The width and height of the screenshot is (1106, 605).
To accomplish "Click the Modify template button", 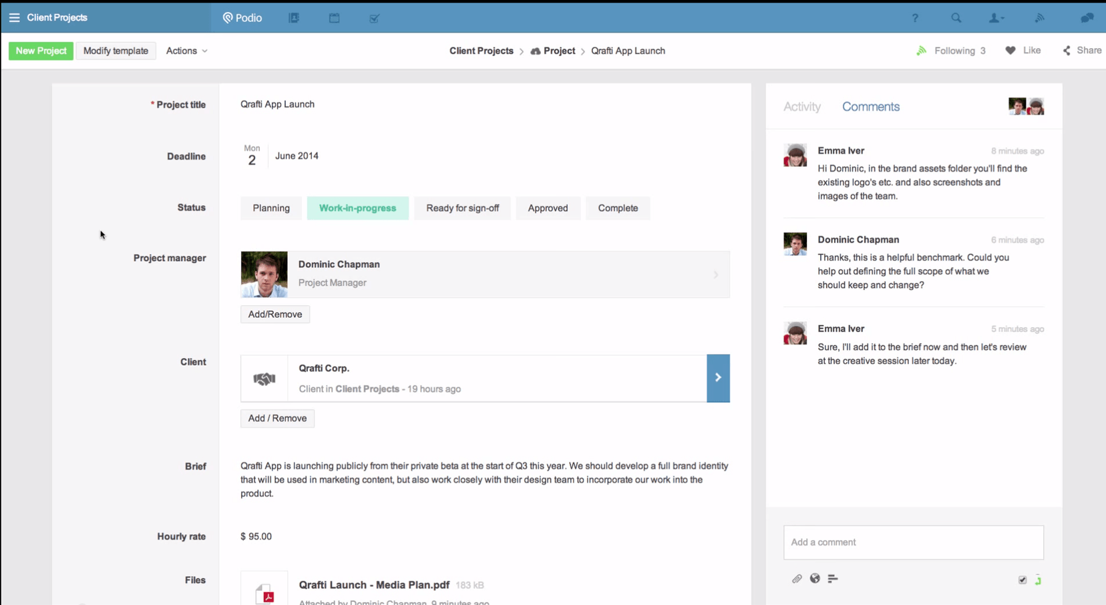I will pyautogui.click(x=116, y=51).
